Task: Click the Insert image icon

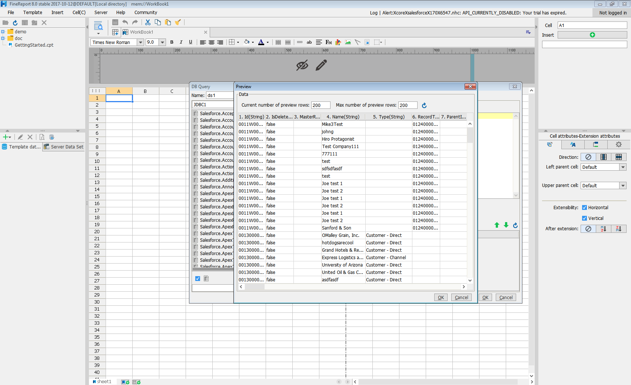Action: click(348, 42)
